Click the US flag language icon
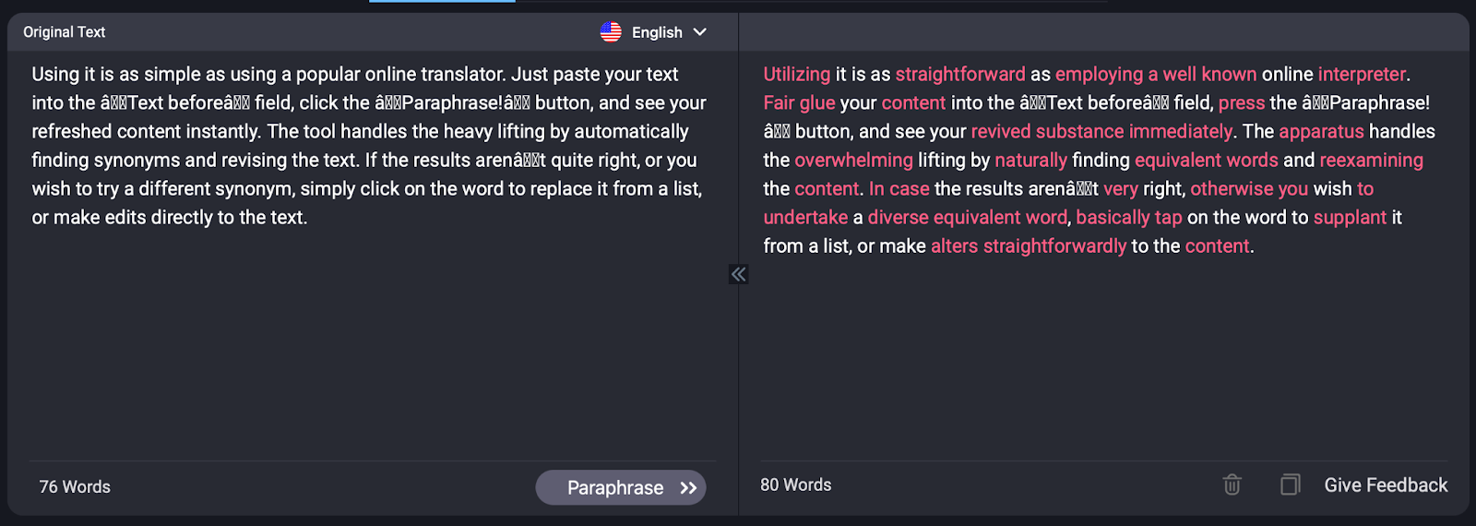 (611, 32)
